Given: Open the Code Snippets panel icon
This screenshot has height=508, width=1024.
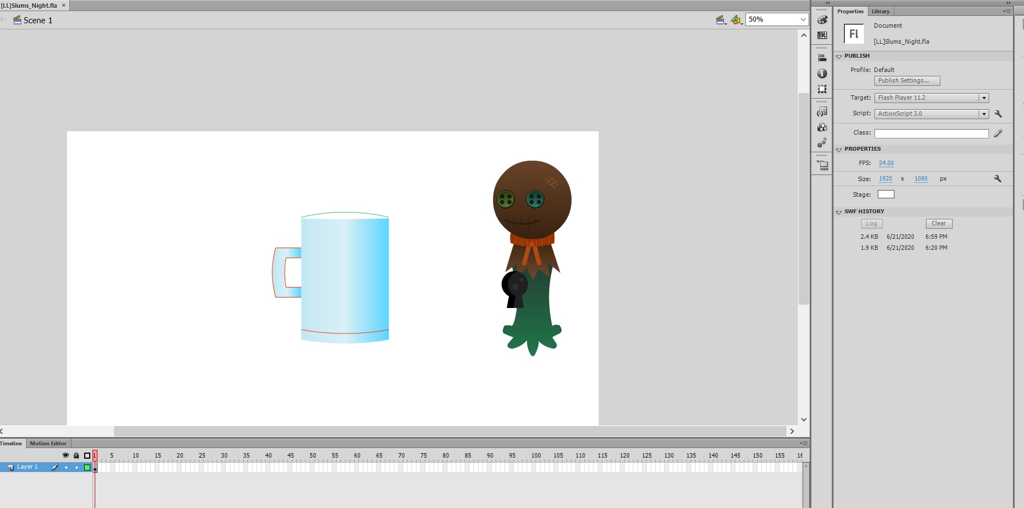Looking at the screenshot, I should point(822,112).
